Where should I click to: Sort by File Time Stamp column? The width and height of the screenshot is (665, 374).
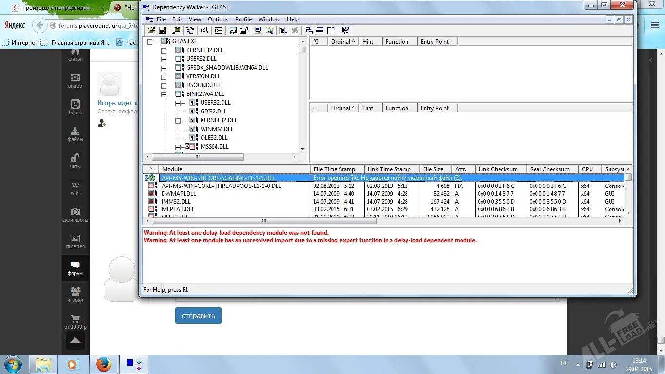point(337,169)
